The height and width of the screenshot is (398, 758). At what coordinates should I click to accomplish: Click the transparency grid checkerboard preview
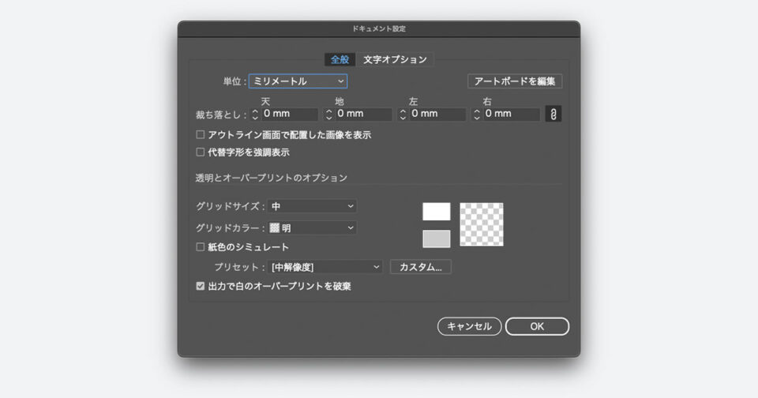(482, 224)
